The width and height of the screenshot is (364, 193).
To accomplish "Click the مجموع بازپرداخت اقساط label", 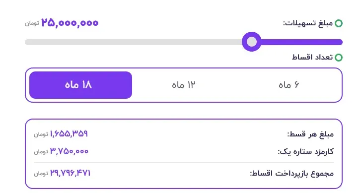I will coord(292,173).
